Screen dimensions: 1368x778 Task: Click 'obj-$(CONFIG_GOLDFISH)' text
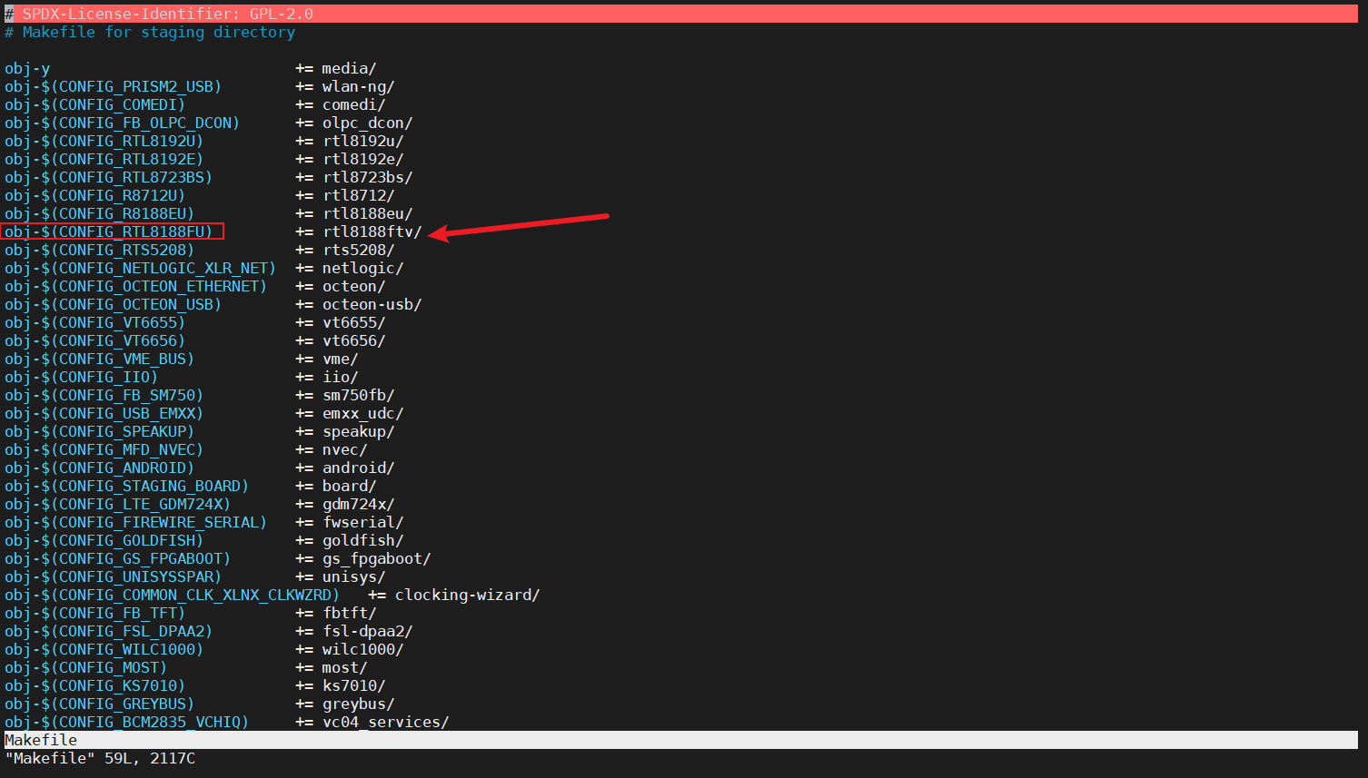point(104,540)
